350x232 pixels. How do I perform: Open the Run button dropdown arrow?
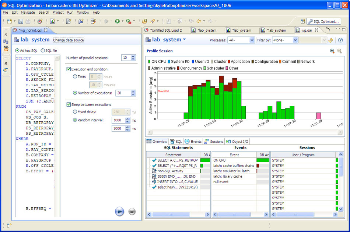point(123,21)
